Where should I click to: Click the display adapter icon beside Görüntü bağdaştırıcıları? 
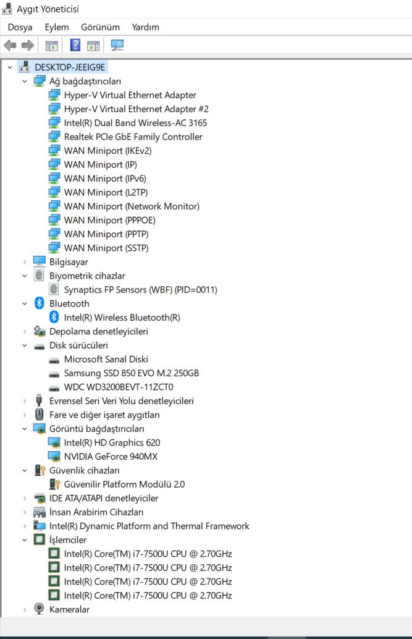tap(39, 428)
